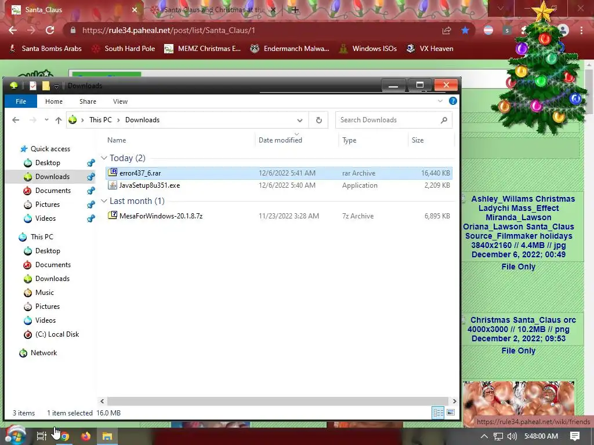Viewport: 594px width, 445px height.
Task: Open Documents under Quick access
Action: coord(53,190)
